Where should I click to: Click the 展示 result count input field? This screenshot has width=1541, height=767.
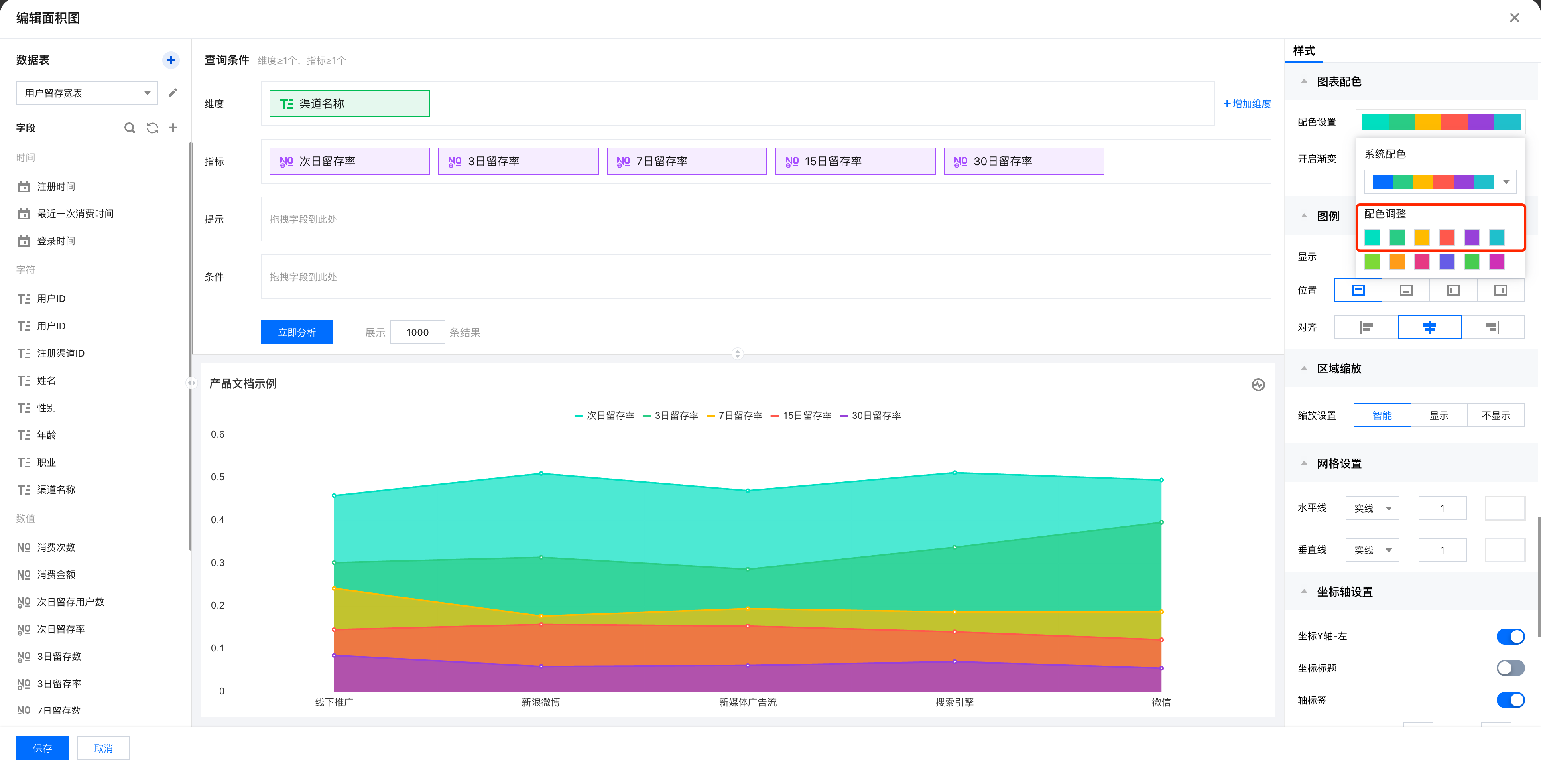[417, 333]
